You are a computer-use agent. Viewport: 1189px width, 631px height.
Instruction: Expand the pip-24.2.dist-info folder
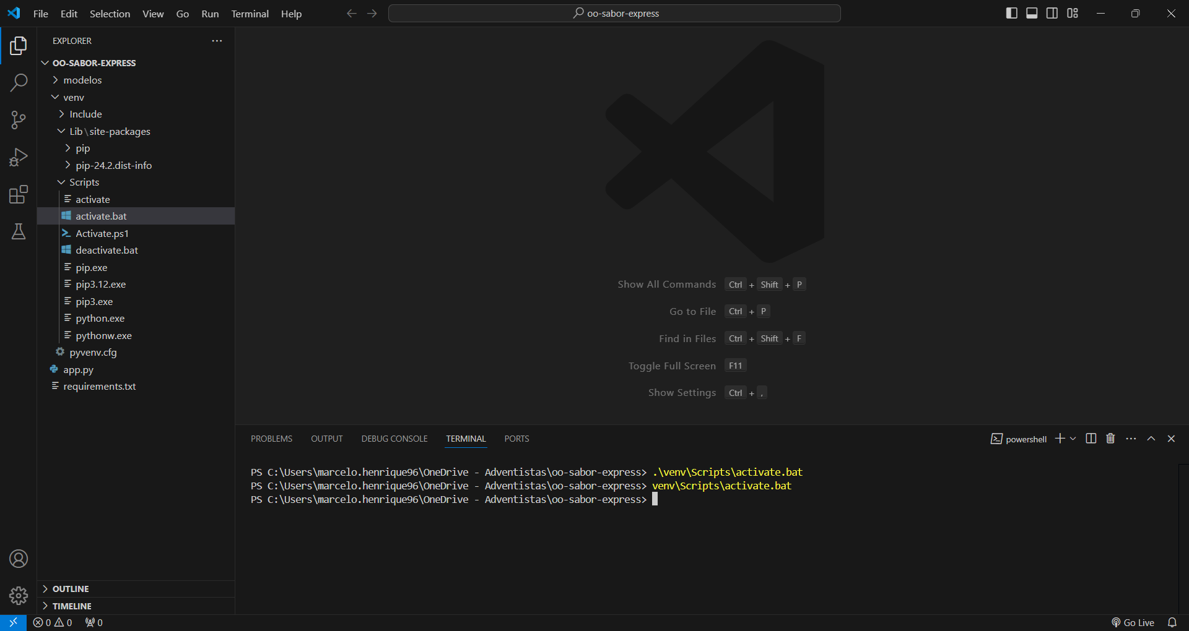click(x=136, y=165)
